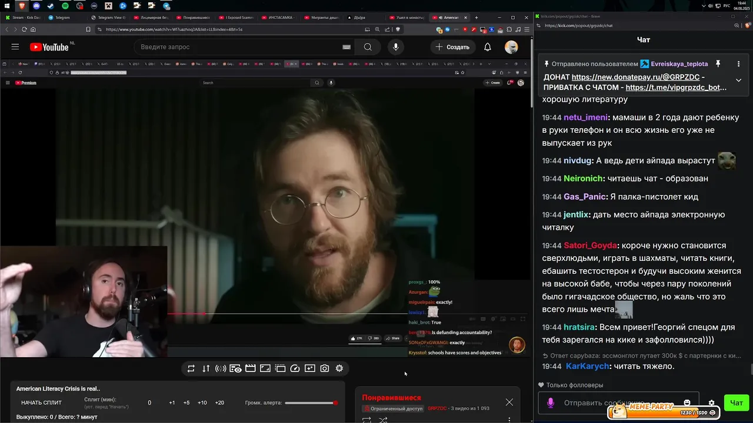Toggle playlist shuffle in Понравившиеся panel
753x423 pixels.
(x=383, y=420)
